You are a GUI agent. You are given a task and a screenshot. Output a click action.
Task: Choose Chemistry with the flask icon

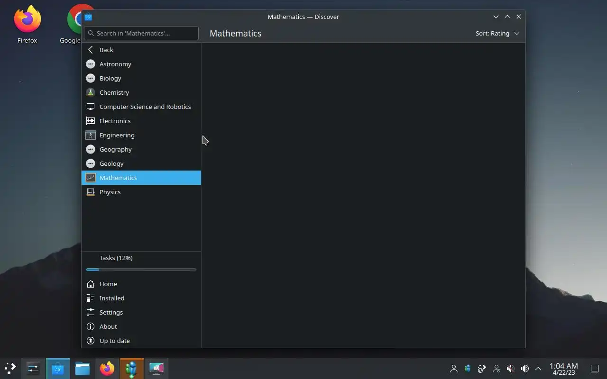tap(141, 92)
